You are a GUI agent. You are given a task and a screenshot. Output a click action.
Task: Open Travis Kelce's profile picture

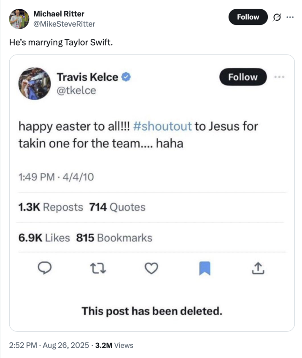[x=35, y=84]
